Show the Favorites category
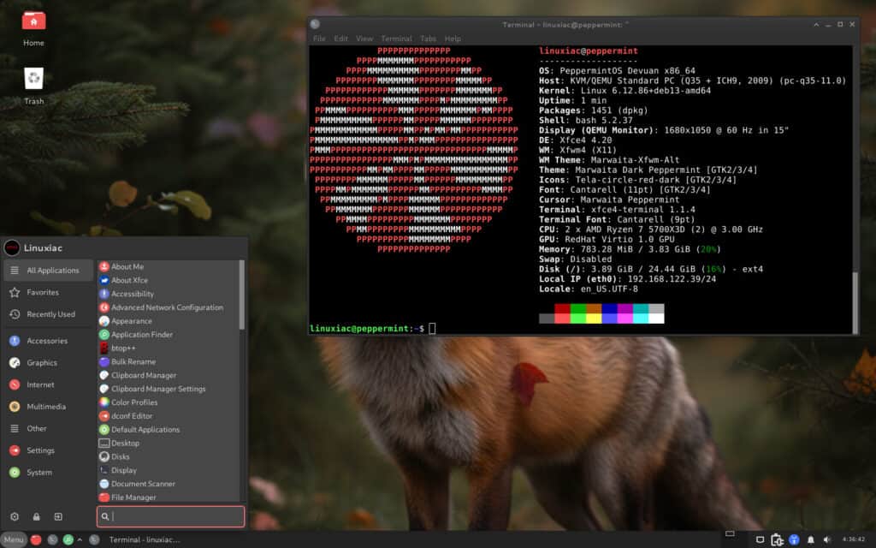The image size is (876, 548). (49, 293)
